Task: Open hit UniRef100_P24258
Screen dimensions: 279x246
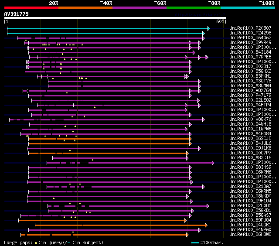Action: [x=250, y=33]
